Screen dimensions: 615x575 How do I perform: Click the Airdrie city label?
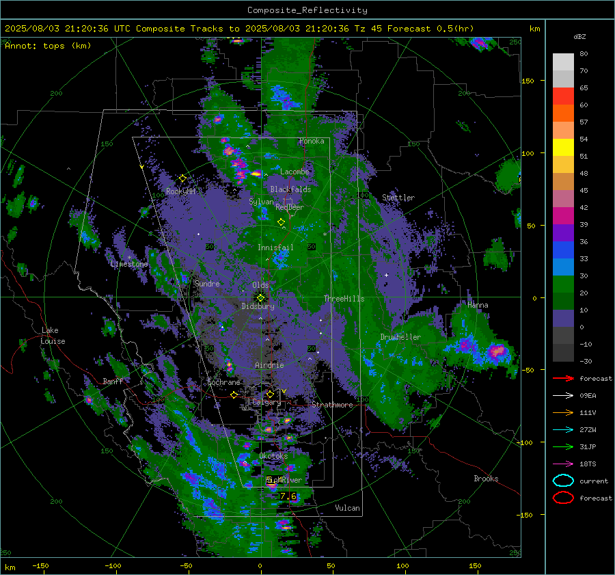click(x=269, y=365)
